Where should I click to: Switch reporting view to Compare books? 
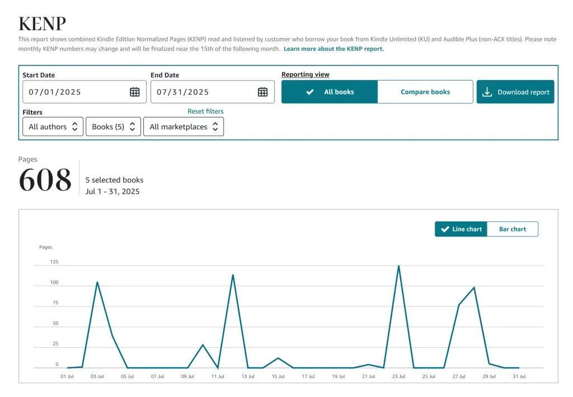pos(425,92)
